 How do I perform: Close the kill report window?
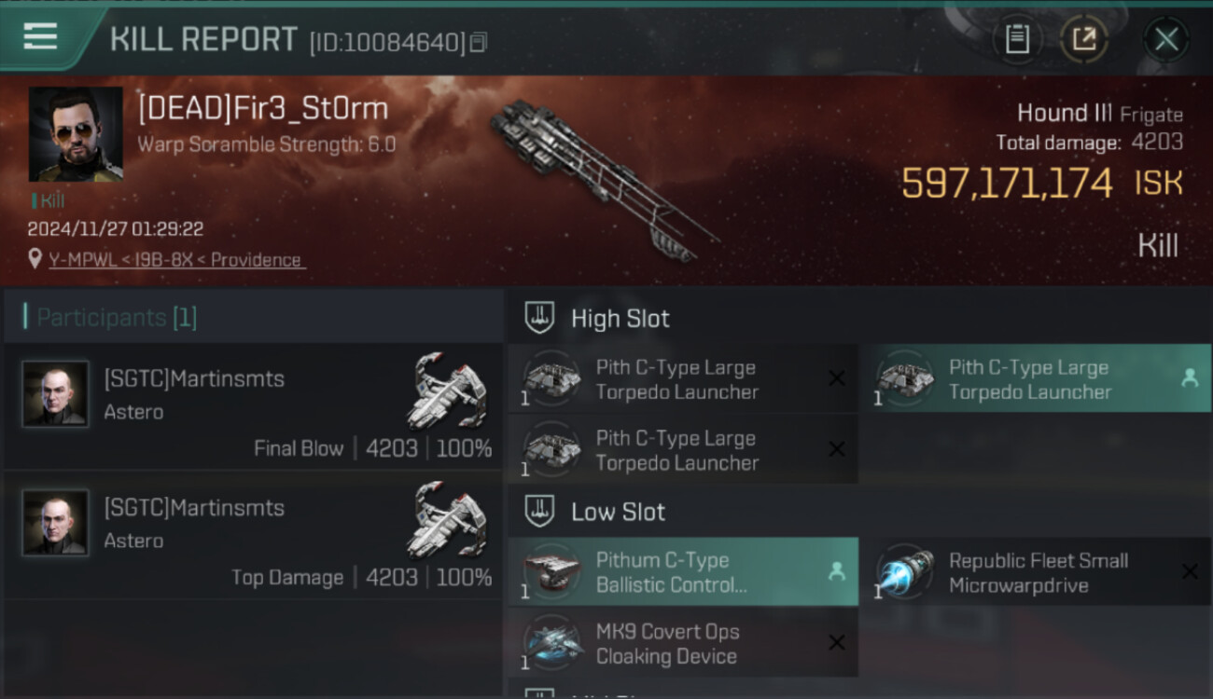(1166, 39)
